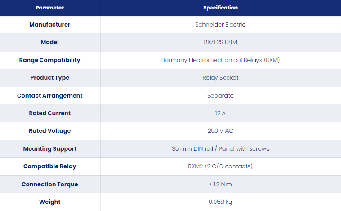Select the Range Compatibility label
This screenshot has height=211, width=341.
(x=50, y=60)
